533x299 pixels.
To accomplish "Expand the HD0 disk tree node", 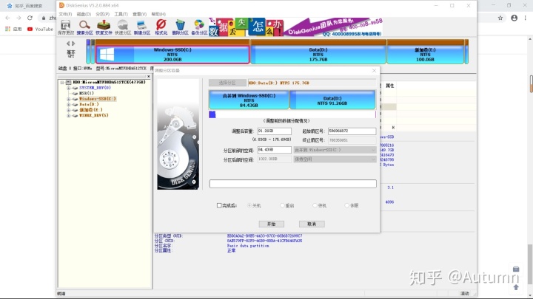I will click(62, 83).
